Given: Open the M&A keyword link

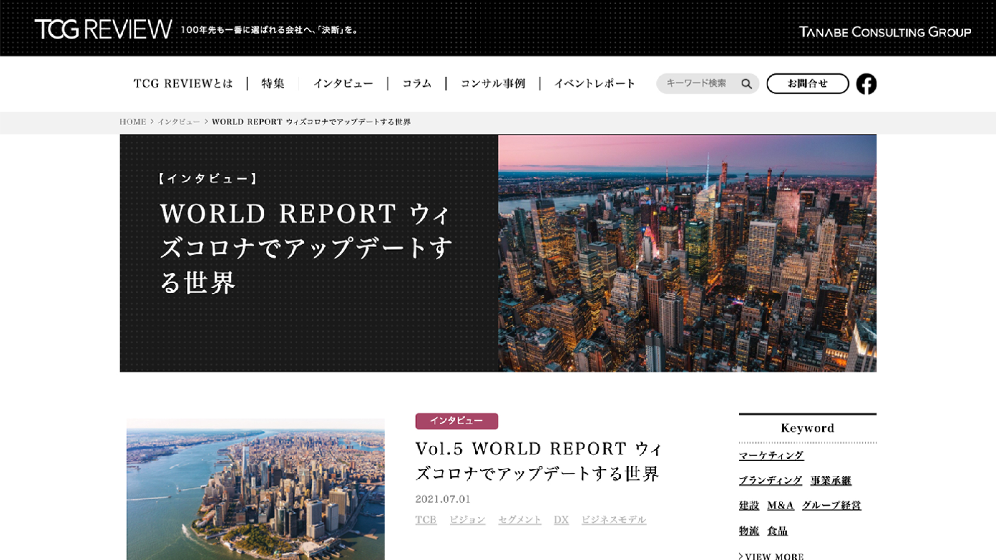Looking at the screenshot, I should coord(780,505).
